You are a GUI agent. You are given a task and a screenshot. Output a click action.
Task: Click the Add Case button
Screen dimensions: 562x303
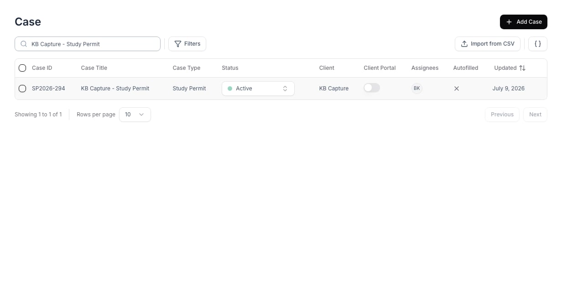pos(523,22)
